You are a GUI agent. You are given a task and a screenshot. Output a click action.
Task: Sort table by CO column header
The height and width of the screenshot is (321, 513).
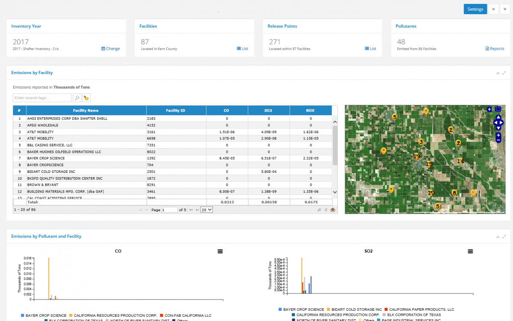227,110
